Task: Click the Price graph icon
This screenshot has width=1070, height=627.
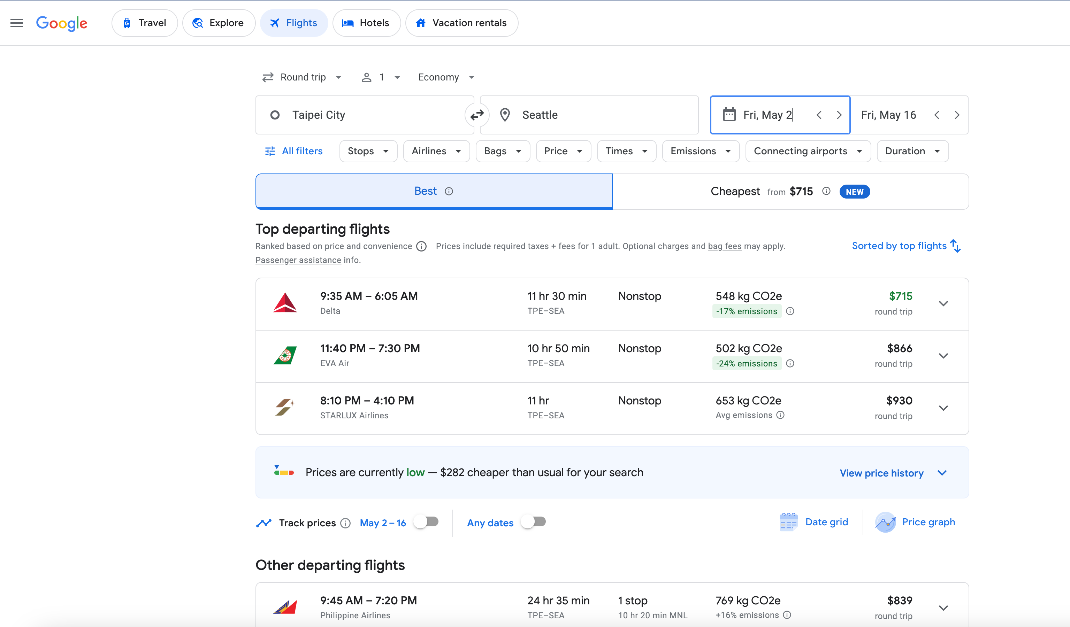Action: tap(885, 522)
